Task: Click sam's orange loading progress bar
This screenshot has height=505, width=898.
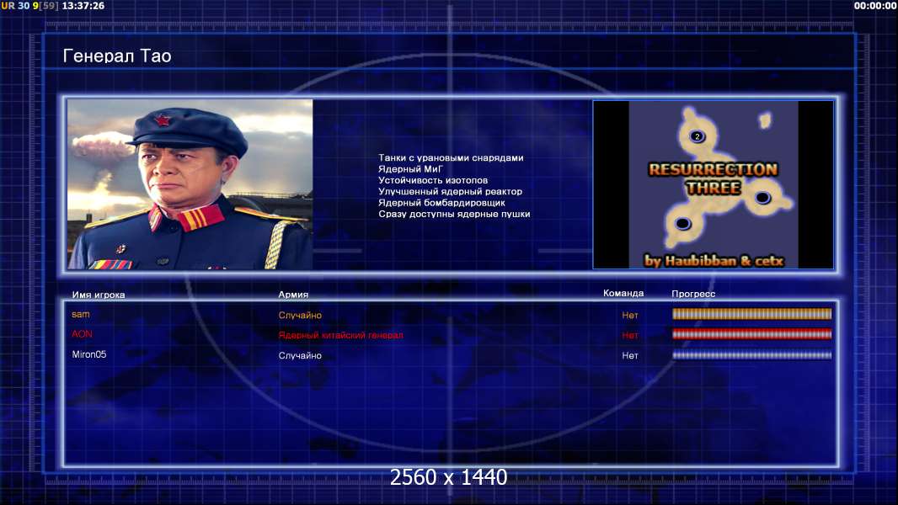Action: coord(751,314)
